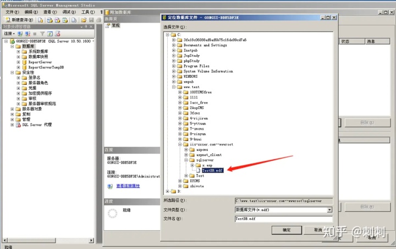Open the 调试 menu
396x249 pixels.
click(x=69, y=12)
